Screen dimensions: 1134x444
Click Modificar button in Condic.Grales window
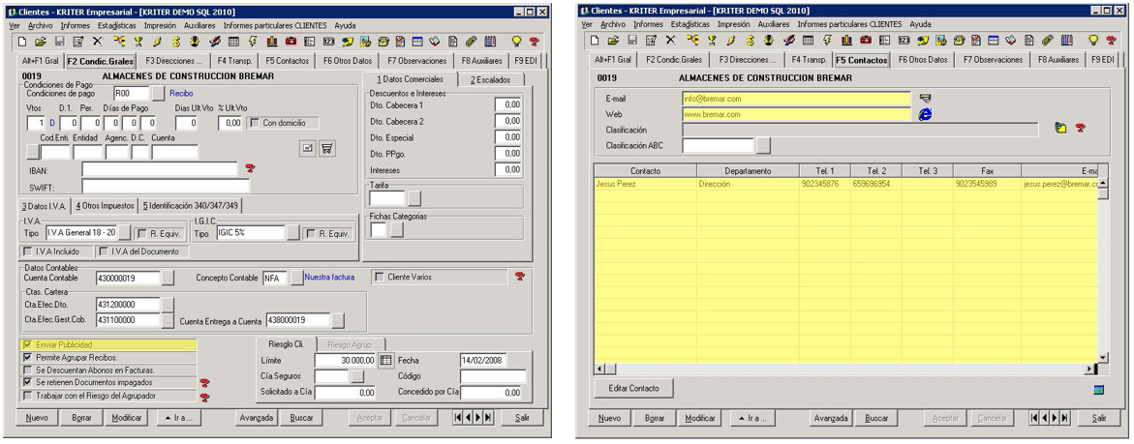pos(127,418)
